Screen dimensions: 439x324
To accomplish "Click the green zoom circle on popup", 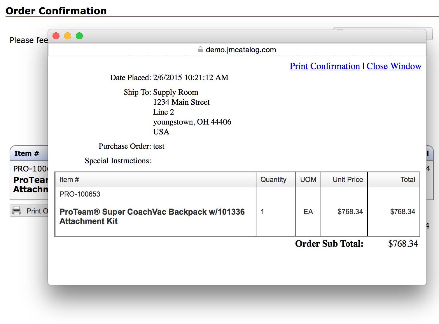I will [79, 36].
